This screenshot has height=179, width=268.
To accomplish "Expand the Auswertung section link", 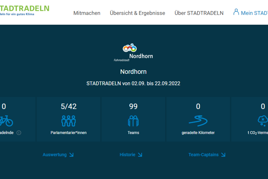I will (55, 154).
